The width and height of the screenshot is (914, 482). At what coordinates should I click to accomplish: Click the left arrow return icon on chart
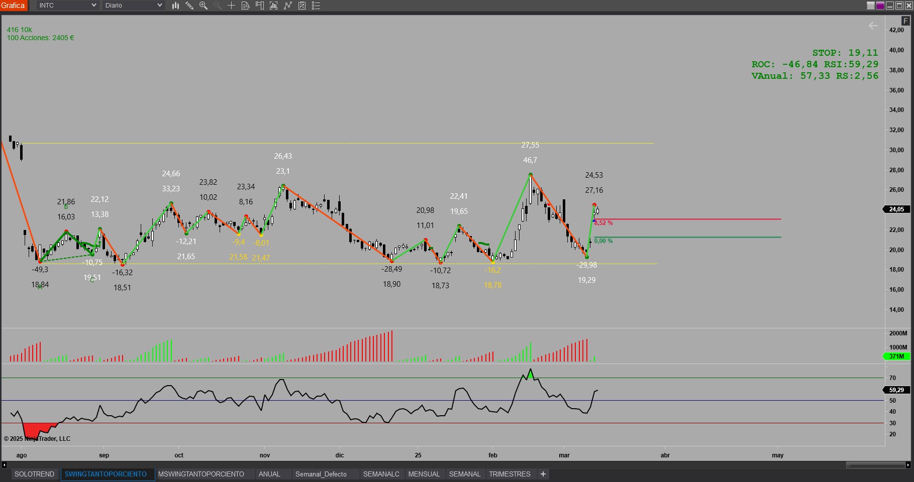pyautogui.click(x=873, y=26)
